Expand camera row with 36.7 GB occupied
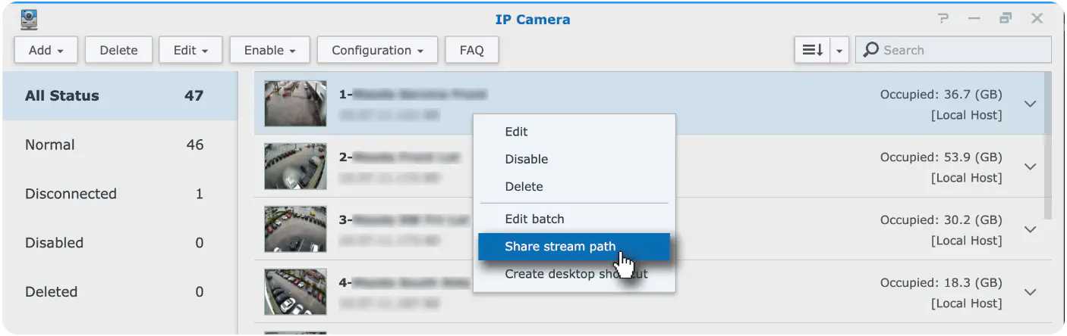This screenshot has width=1067, height=336. [x=1030, y=104]
